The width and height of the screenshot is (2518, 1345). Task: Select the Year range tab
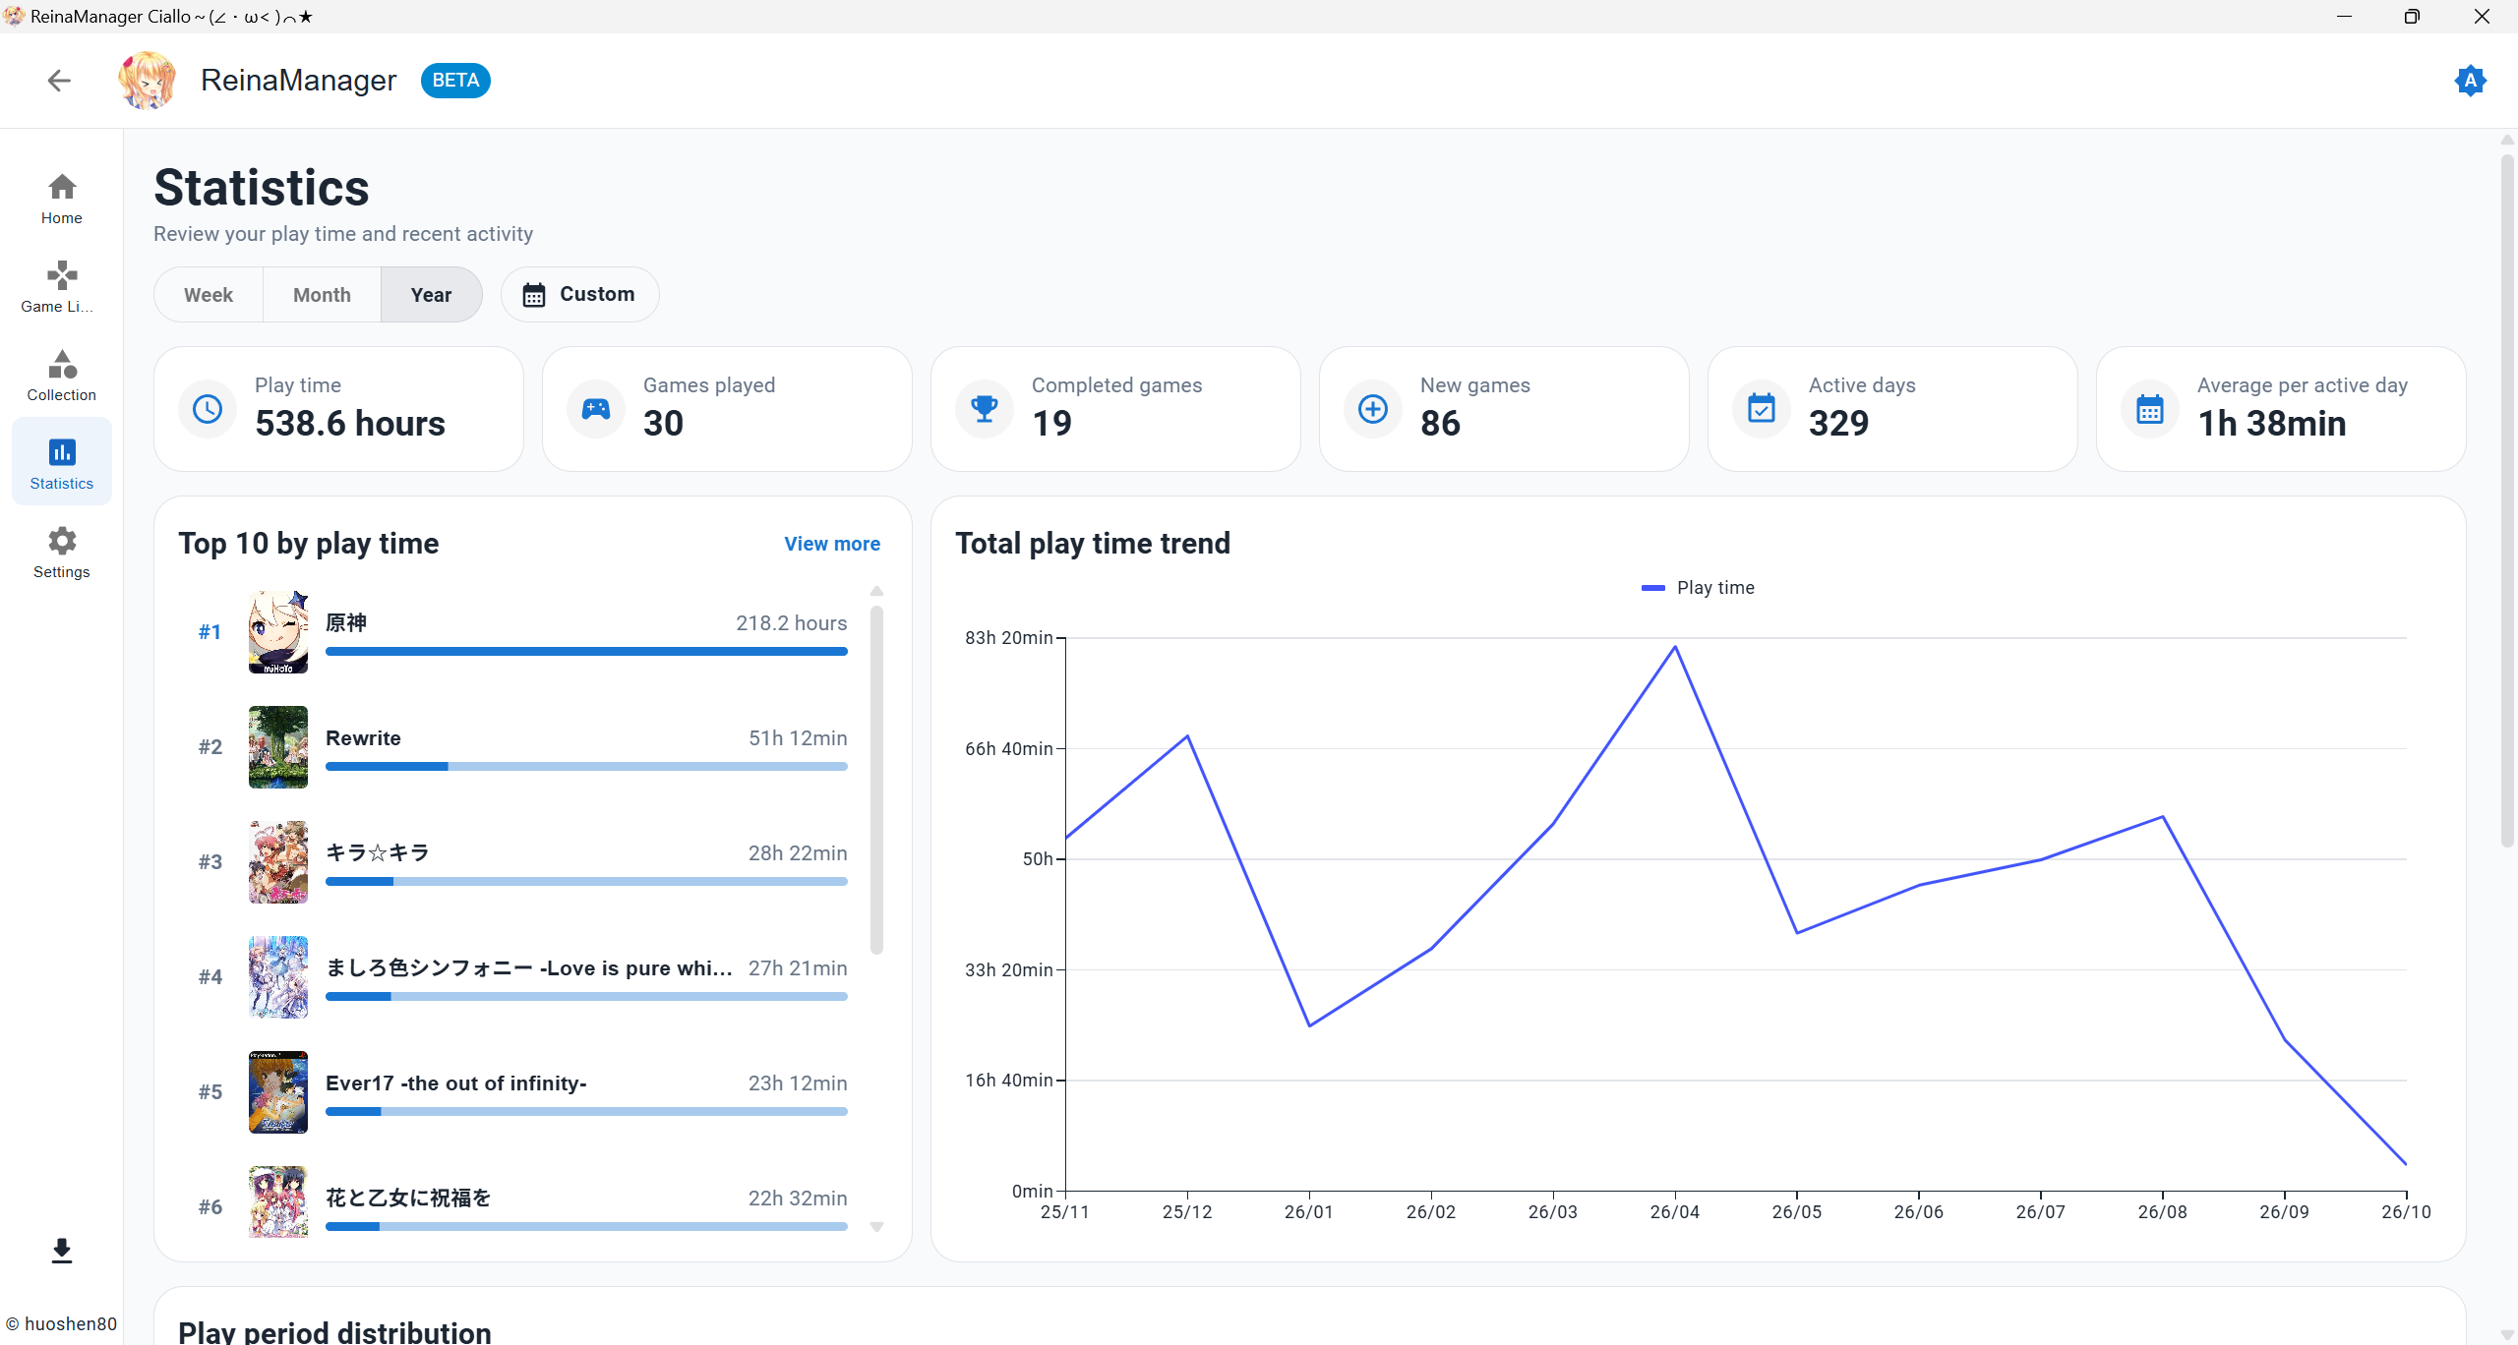click(431, 295)
